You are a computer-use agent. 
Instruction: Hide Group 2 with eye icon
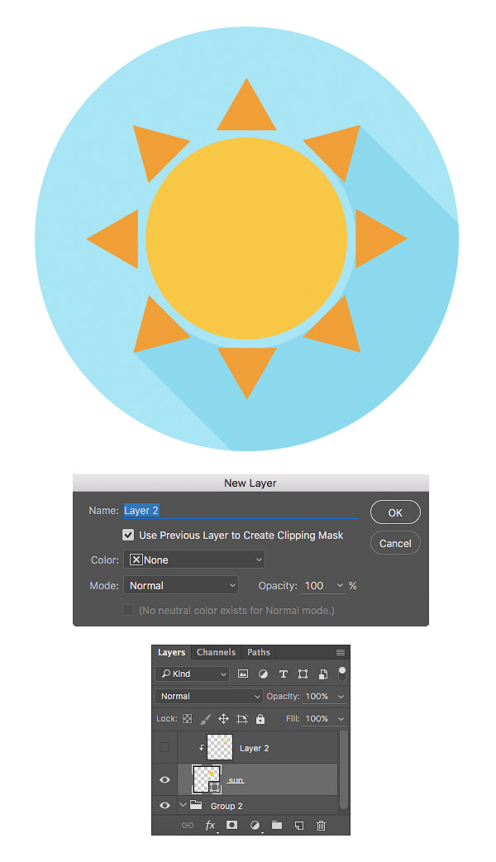[165, 805]
